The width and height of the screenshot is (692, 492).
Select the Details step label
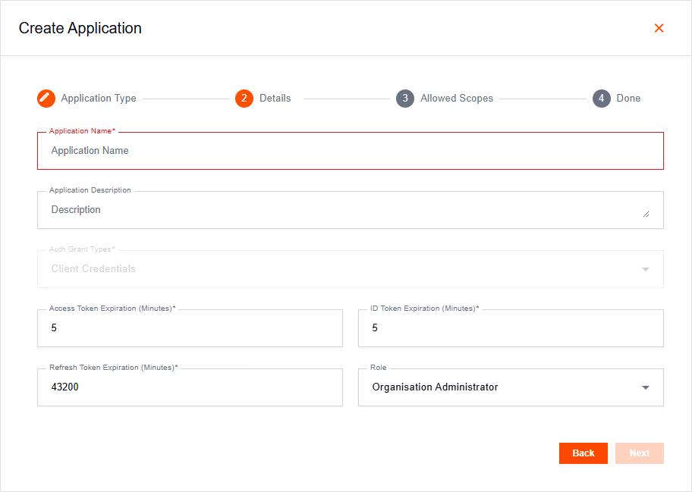pyautogui.click(x=275, y=99)
